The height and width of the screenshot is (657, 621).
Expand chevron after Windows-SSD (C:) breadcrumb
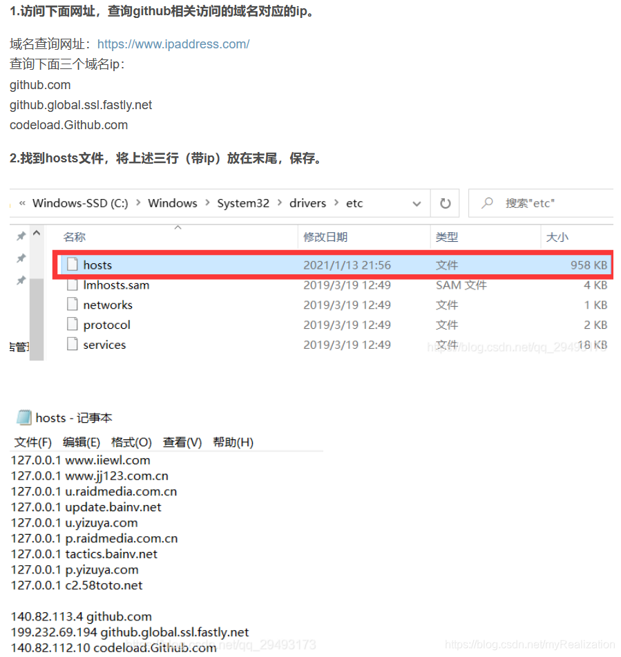pyautogui.click(x=138, y=203)
